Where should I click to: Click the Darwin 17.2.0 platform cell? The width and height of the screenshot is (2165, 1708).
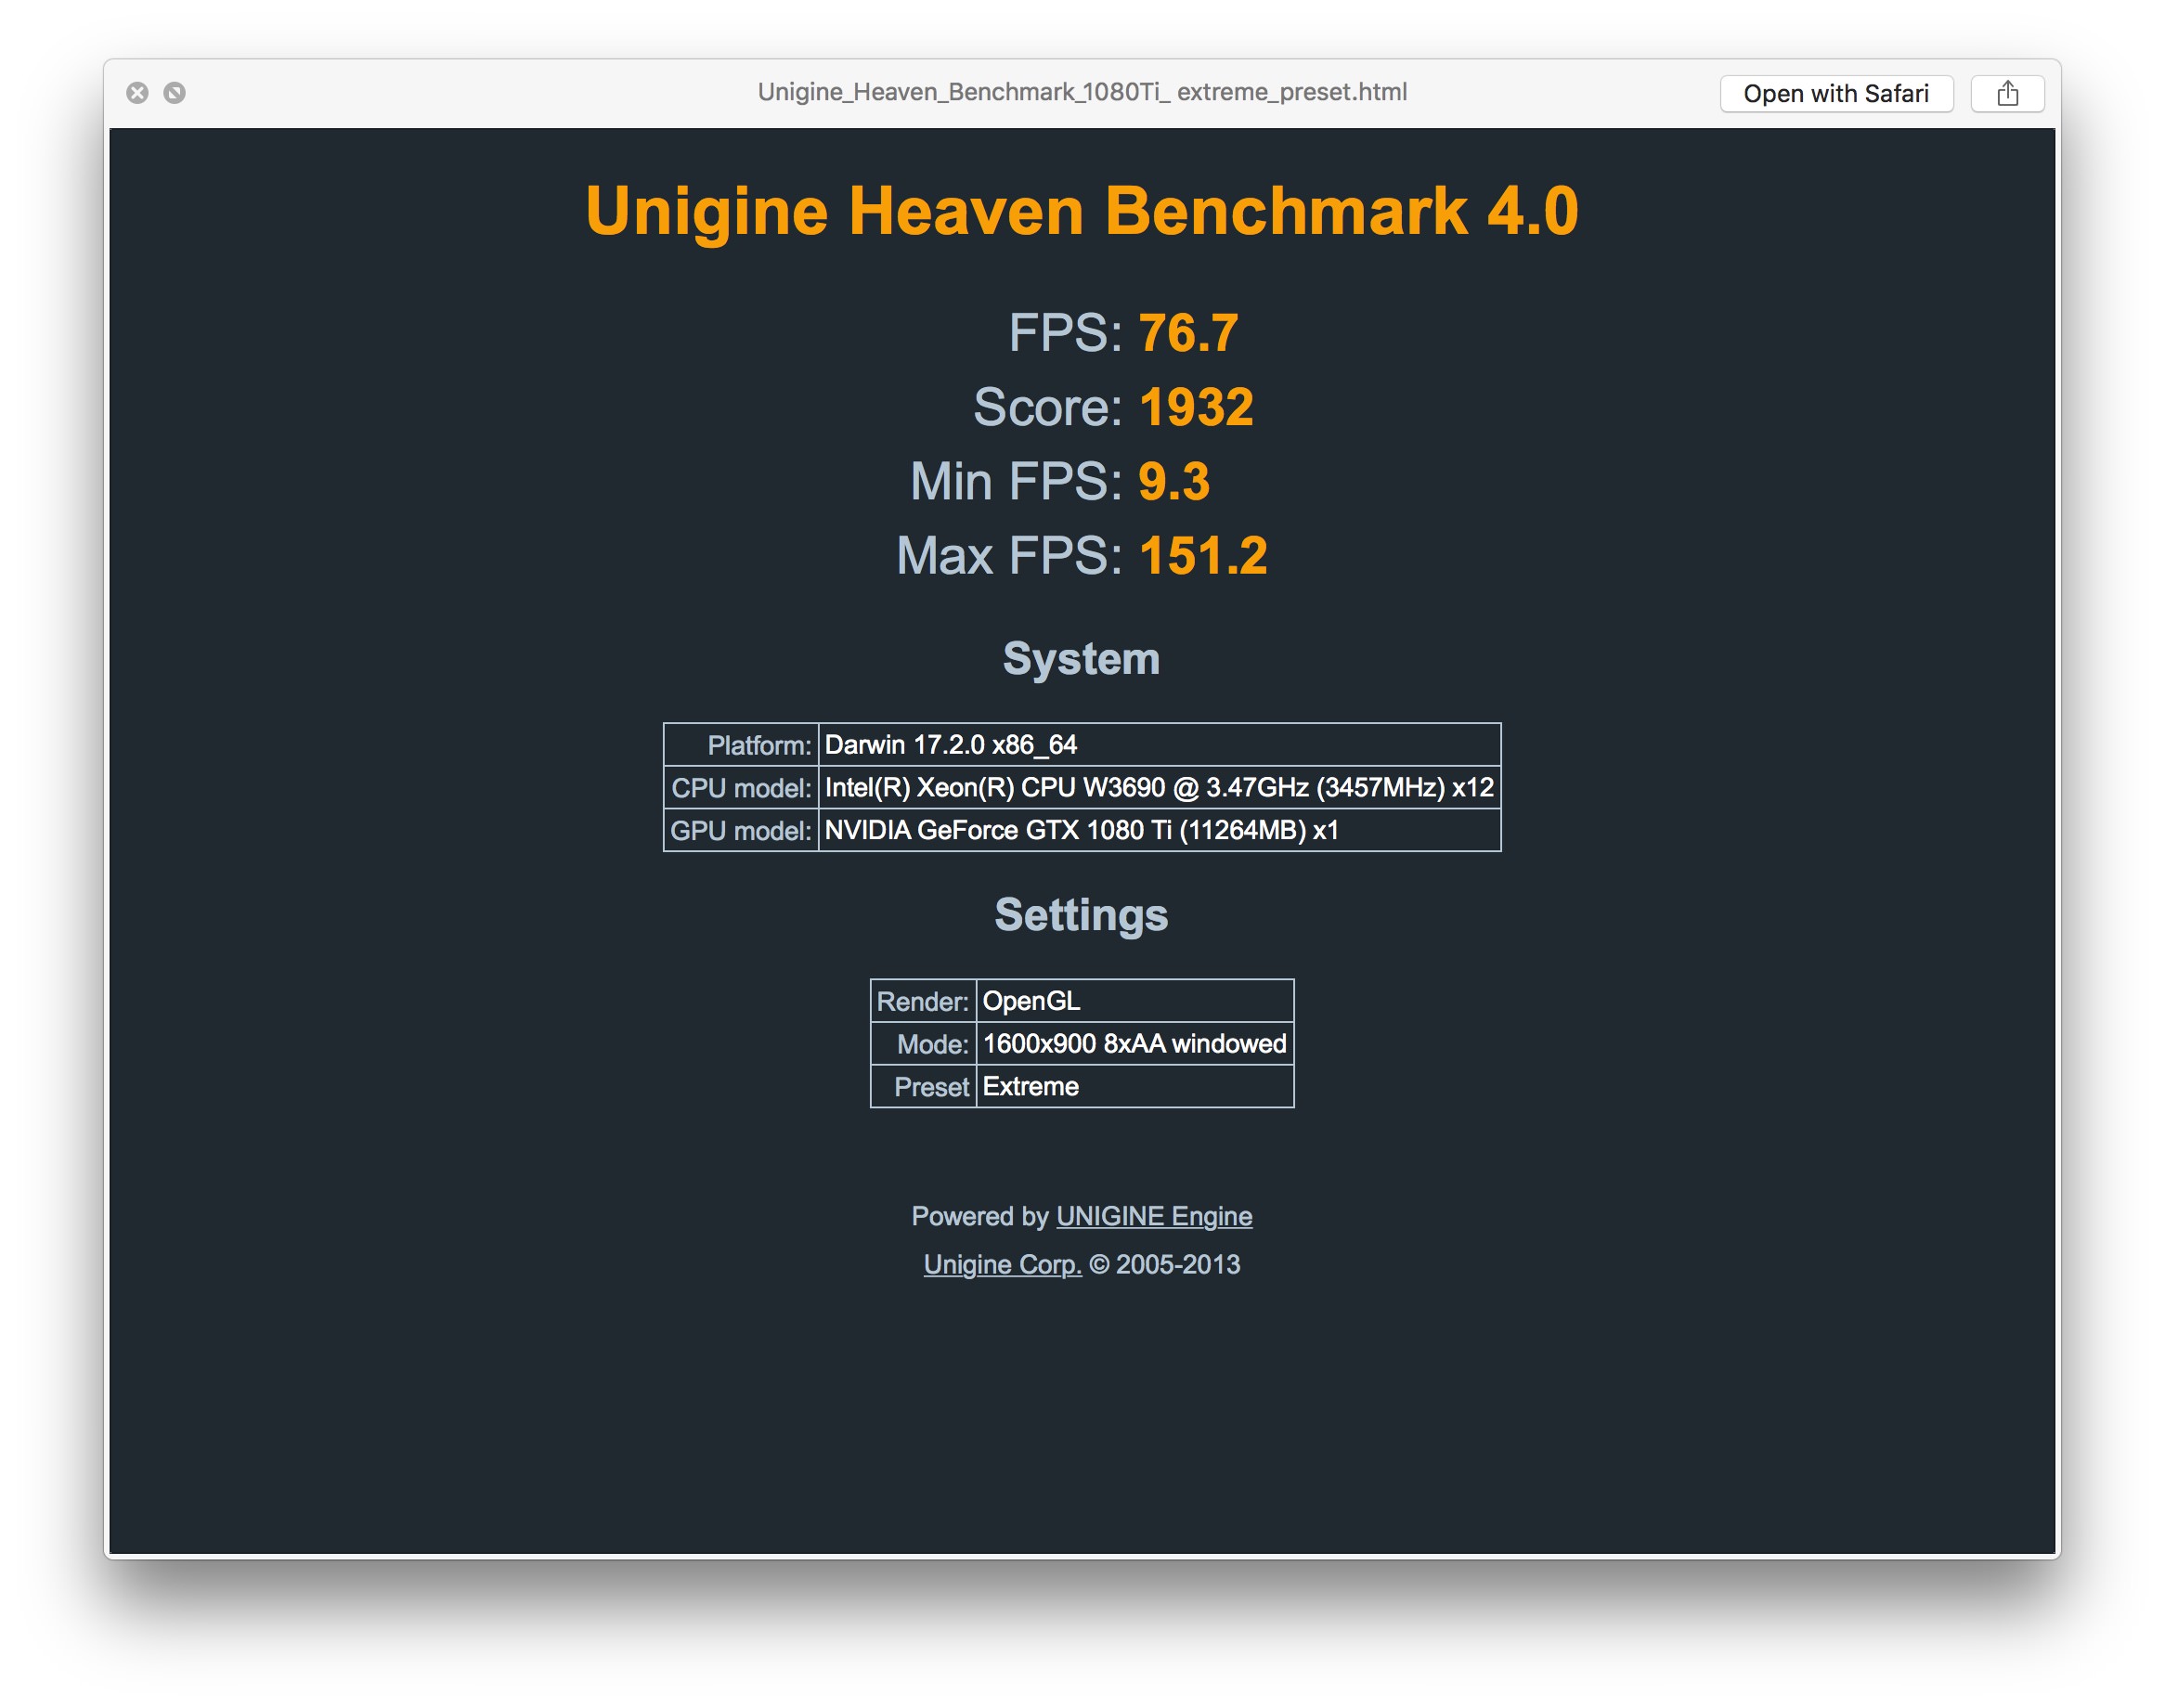(x=950, y=745)
